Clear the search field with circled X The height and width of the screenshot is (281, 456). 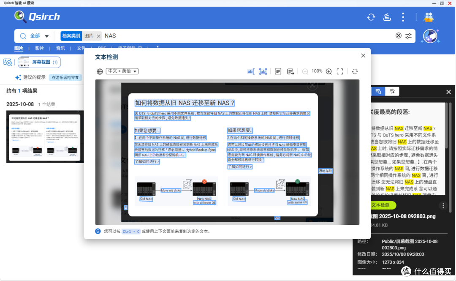pyautogui.click(x=399, y=35)
